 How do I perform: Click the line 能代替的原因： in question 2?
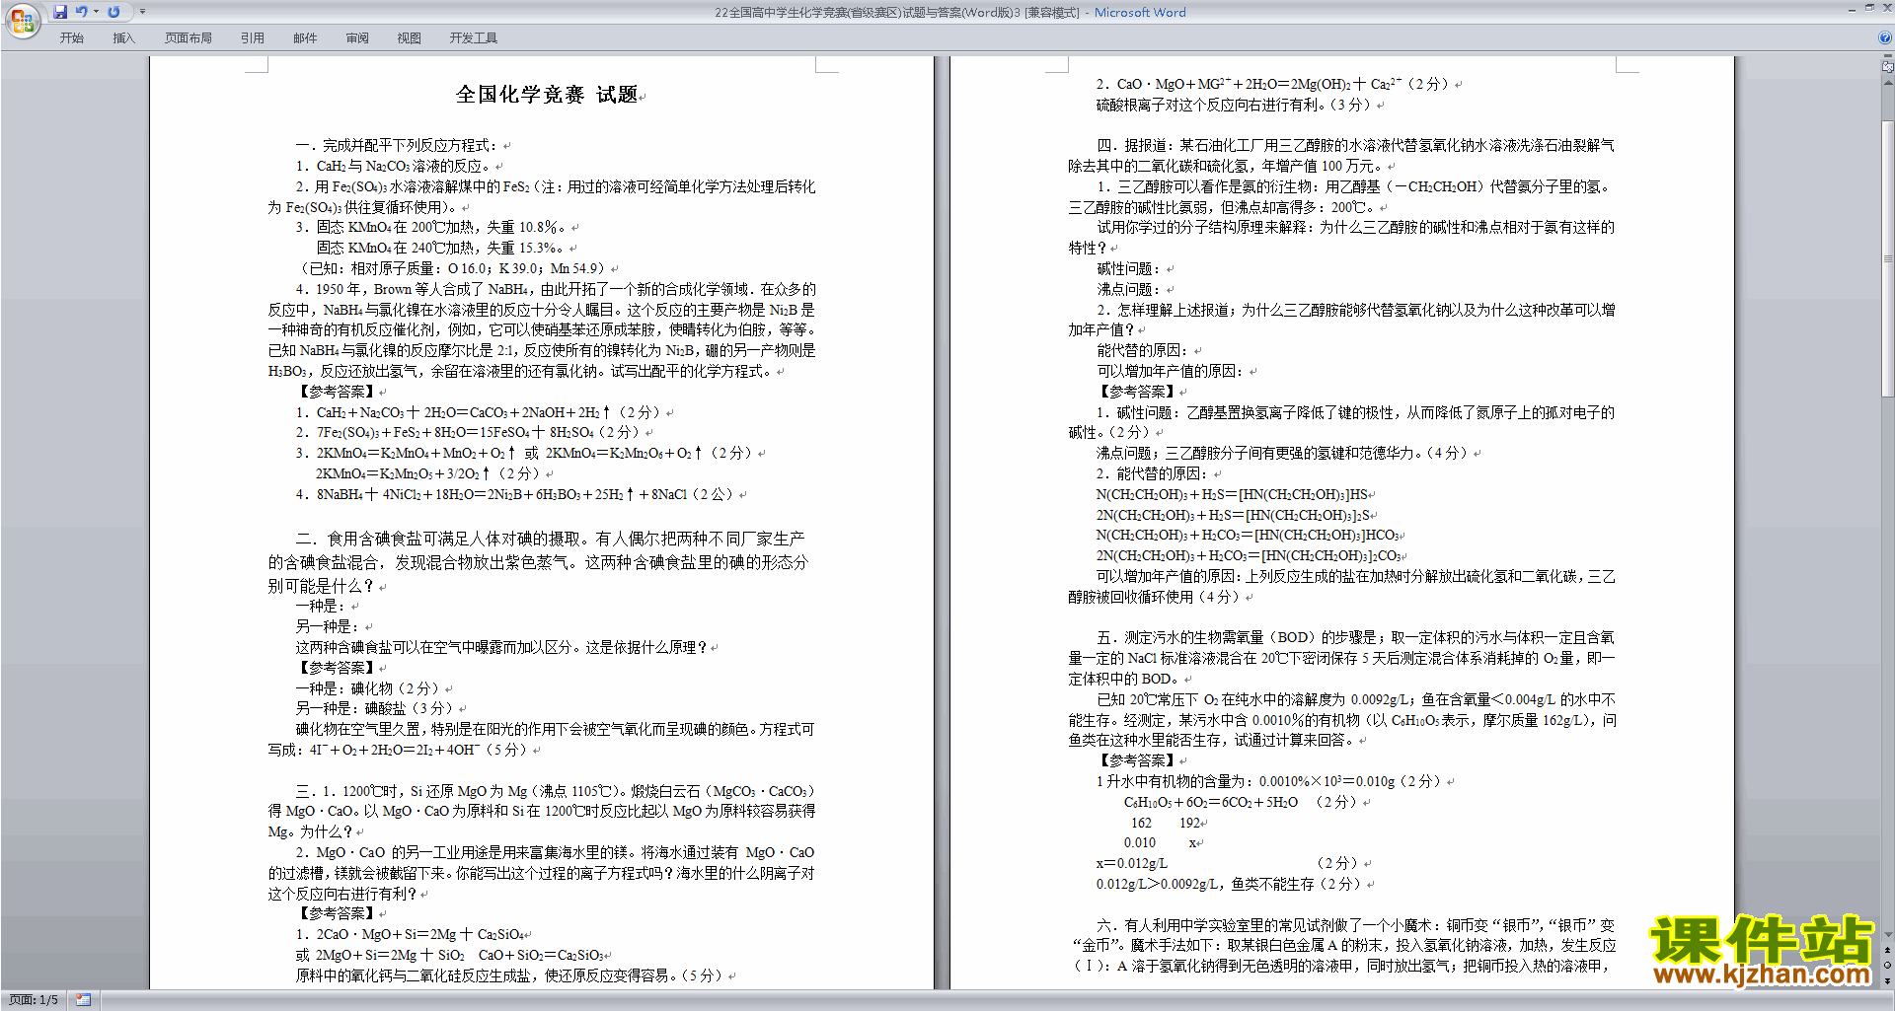click(x=1143, y=350)
